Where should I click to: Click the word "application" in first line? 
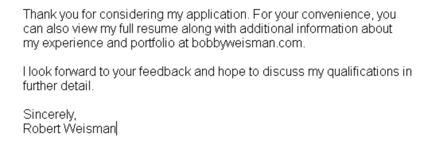(216, 14)
